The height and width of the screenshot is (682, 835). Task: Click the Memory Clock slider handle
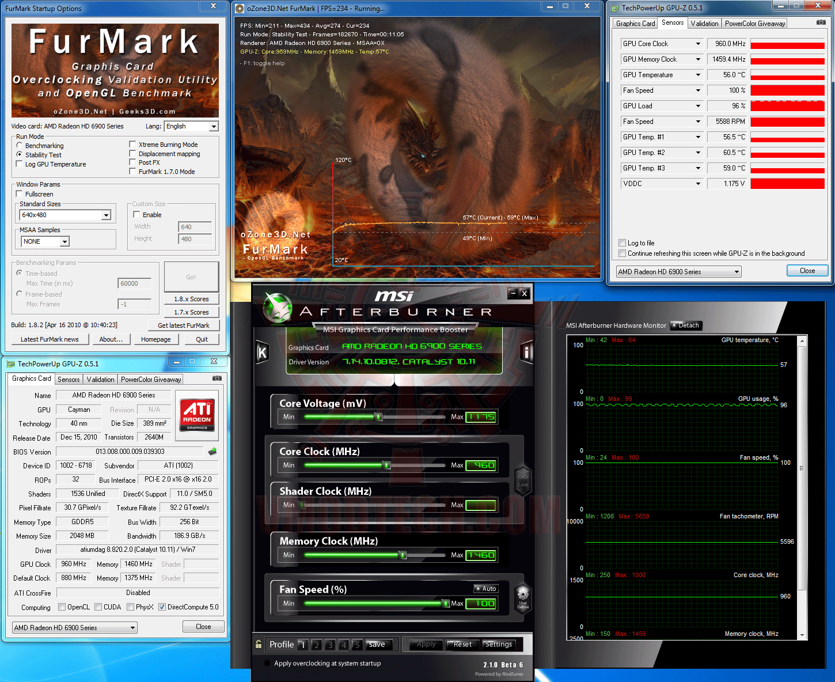(x=403, y=555)
